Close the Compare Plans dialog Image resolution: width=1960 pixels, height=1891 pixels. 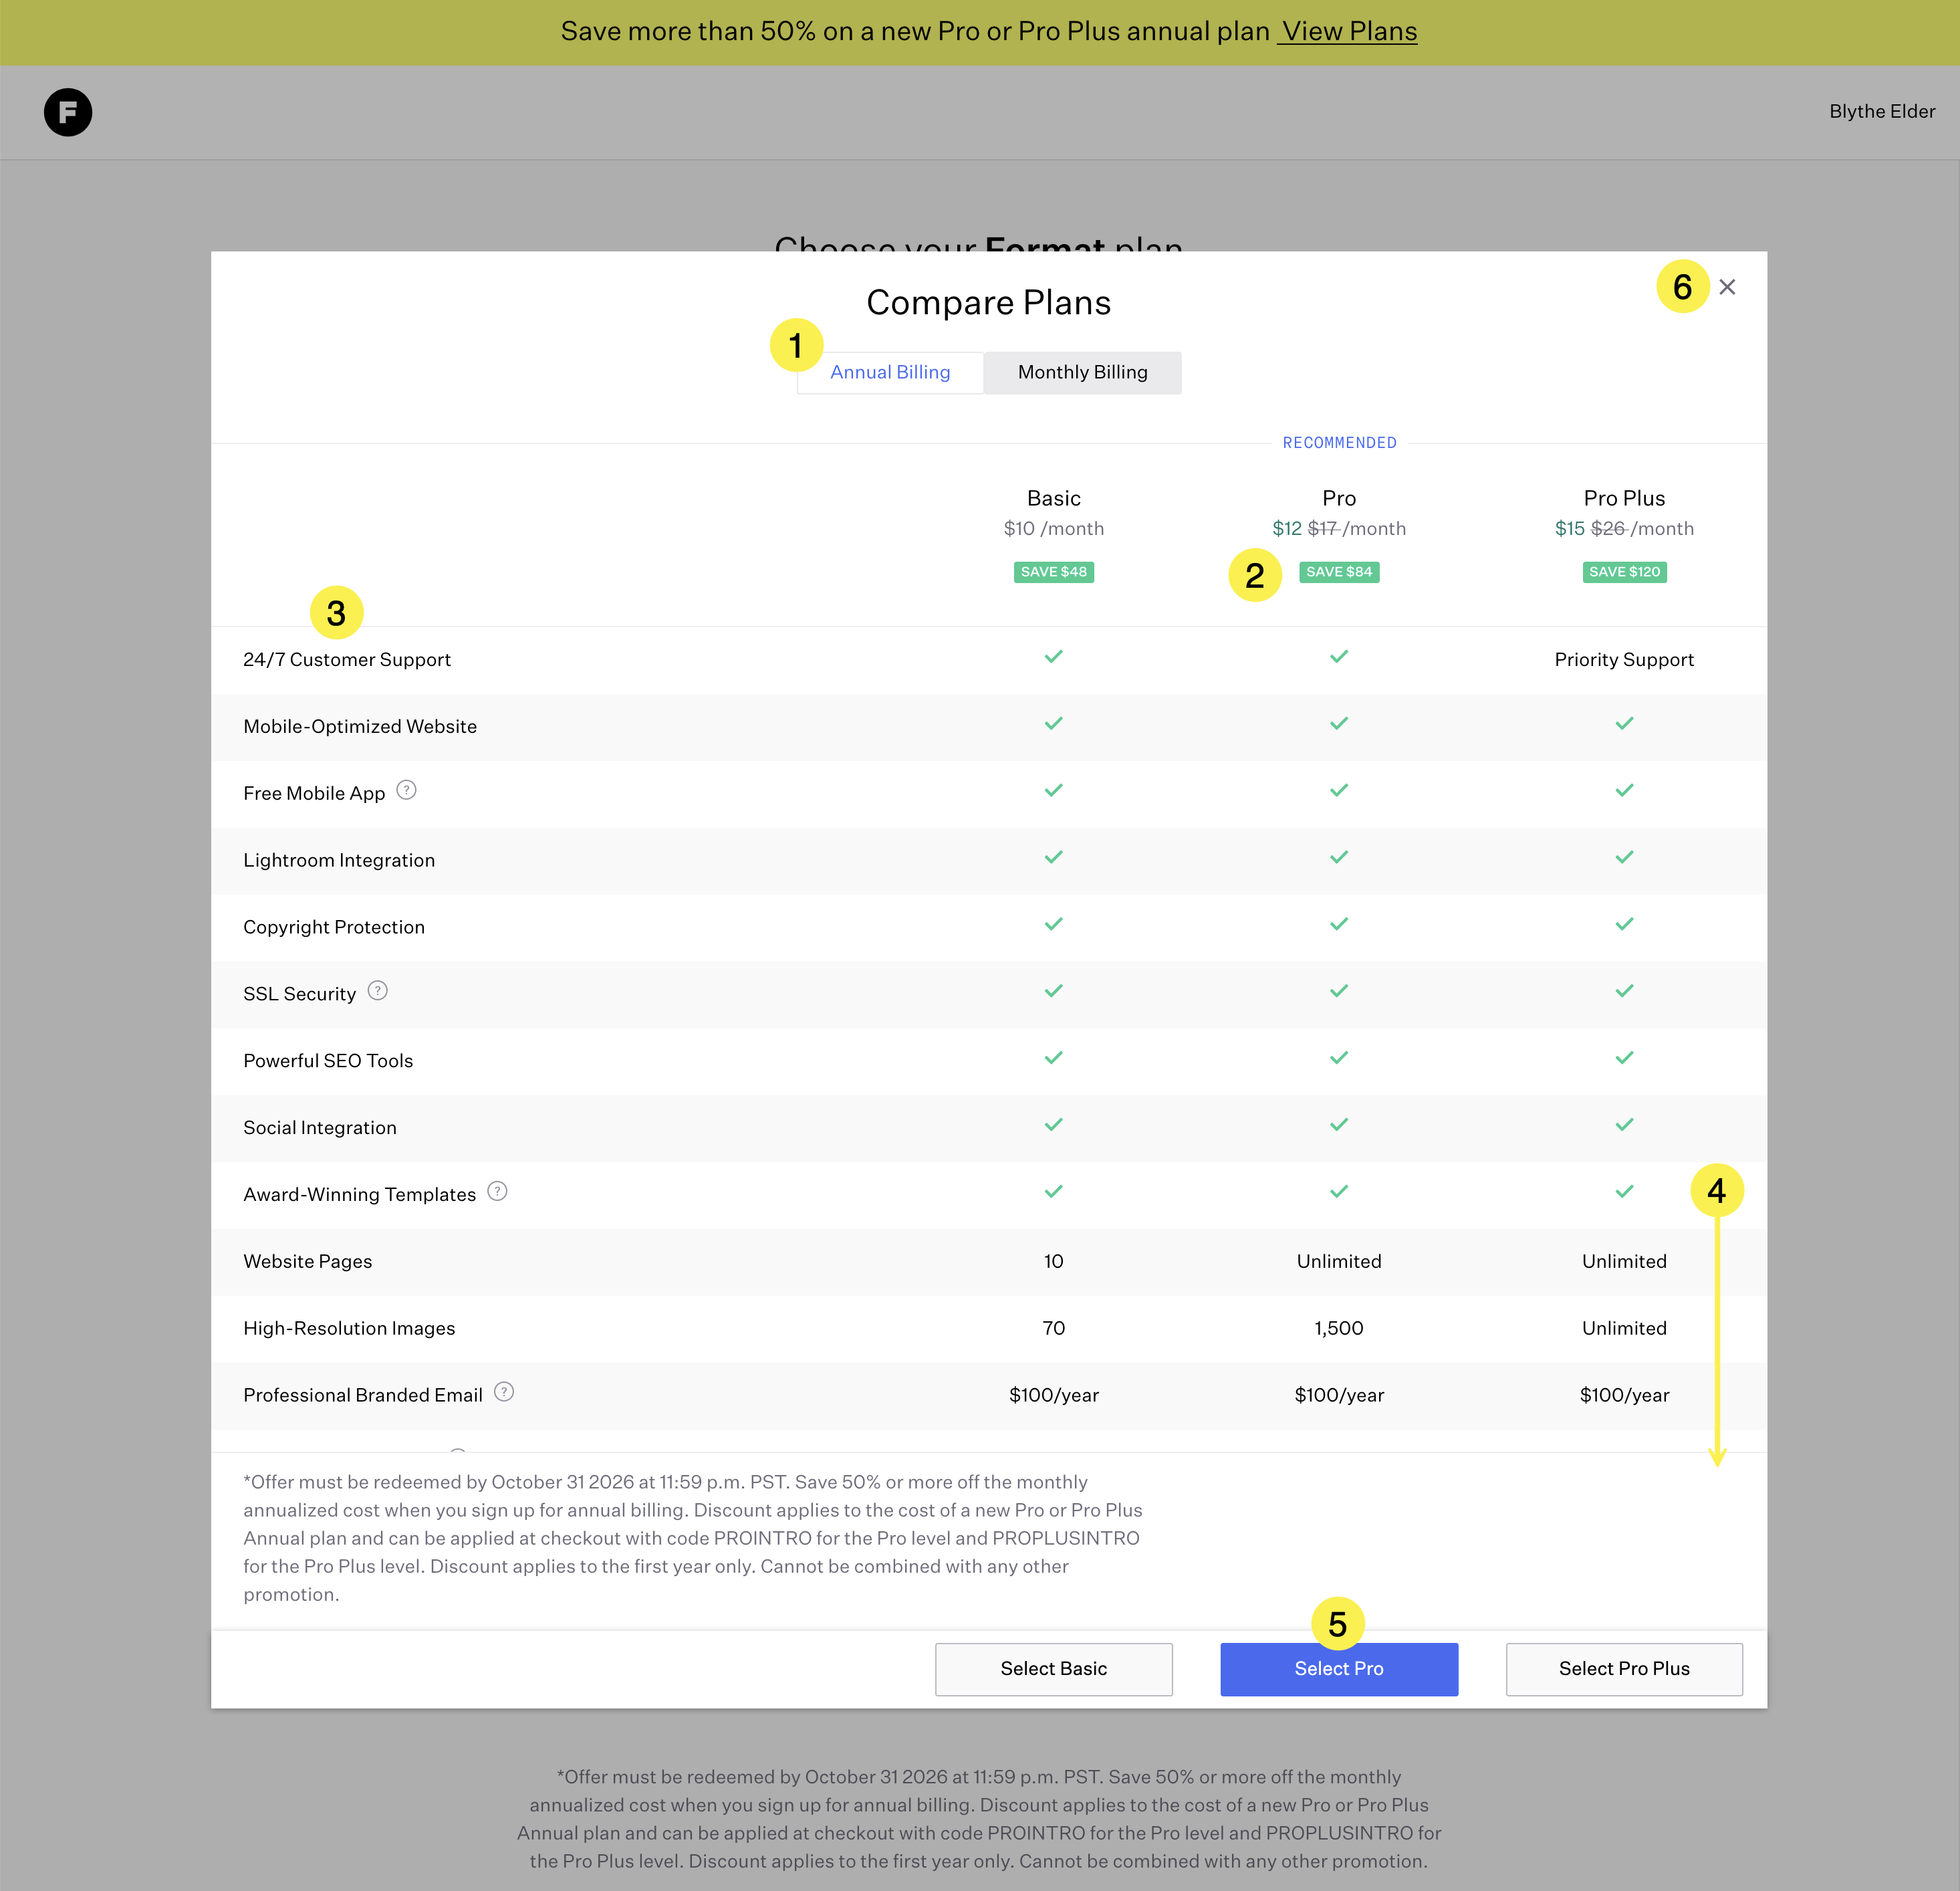coord(1727,287)
